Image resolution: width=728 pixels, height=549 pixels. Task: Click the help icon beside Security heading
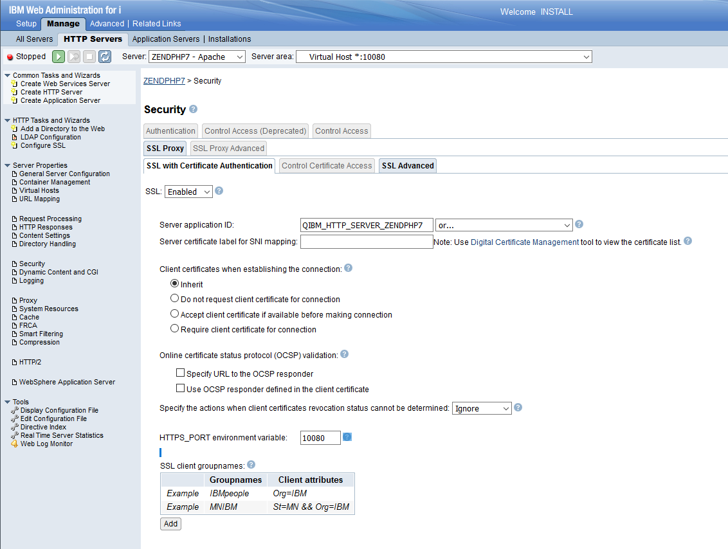coord(193,109)
